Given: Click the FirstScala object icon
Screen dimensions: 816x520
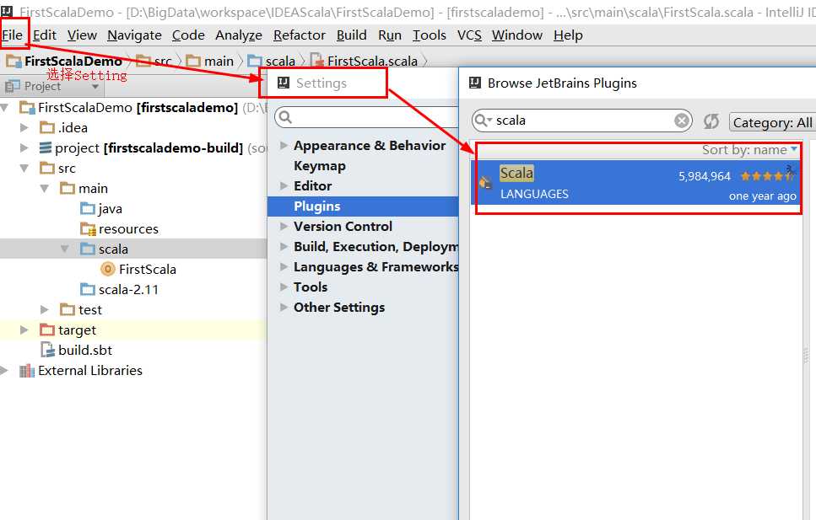Looking at the screenshot, I should [108, 270].
